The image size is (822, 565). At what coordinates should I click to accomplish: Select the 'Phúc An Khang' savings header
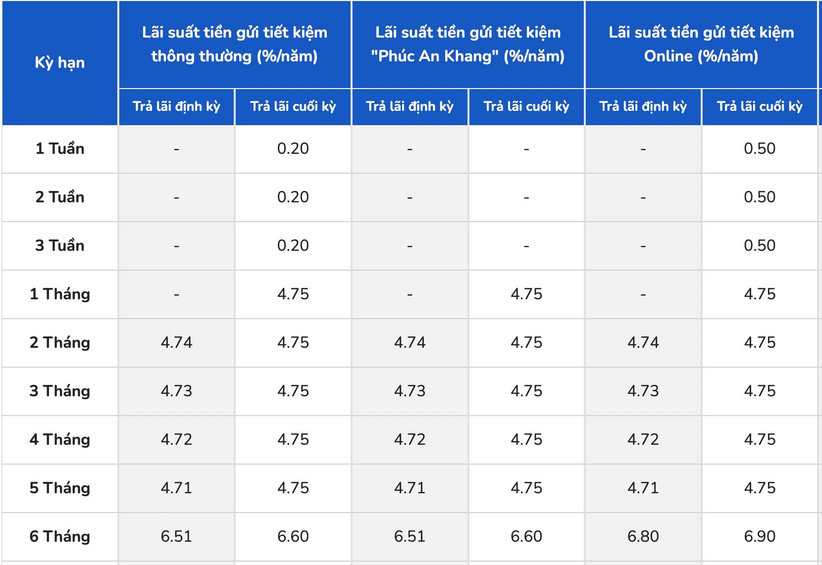click(468, 45)
